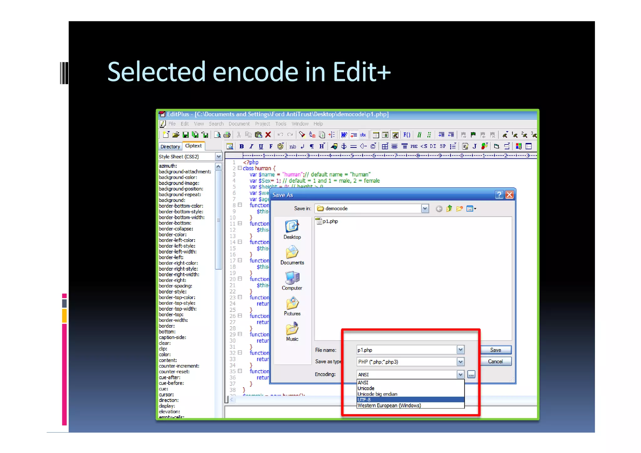Expand the File name dropdown arrow

(460, 350)
